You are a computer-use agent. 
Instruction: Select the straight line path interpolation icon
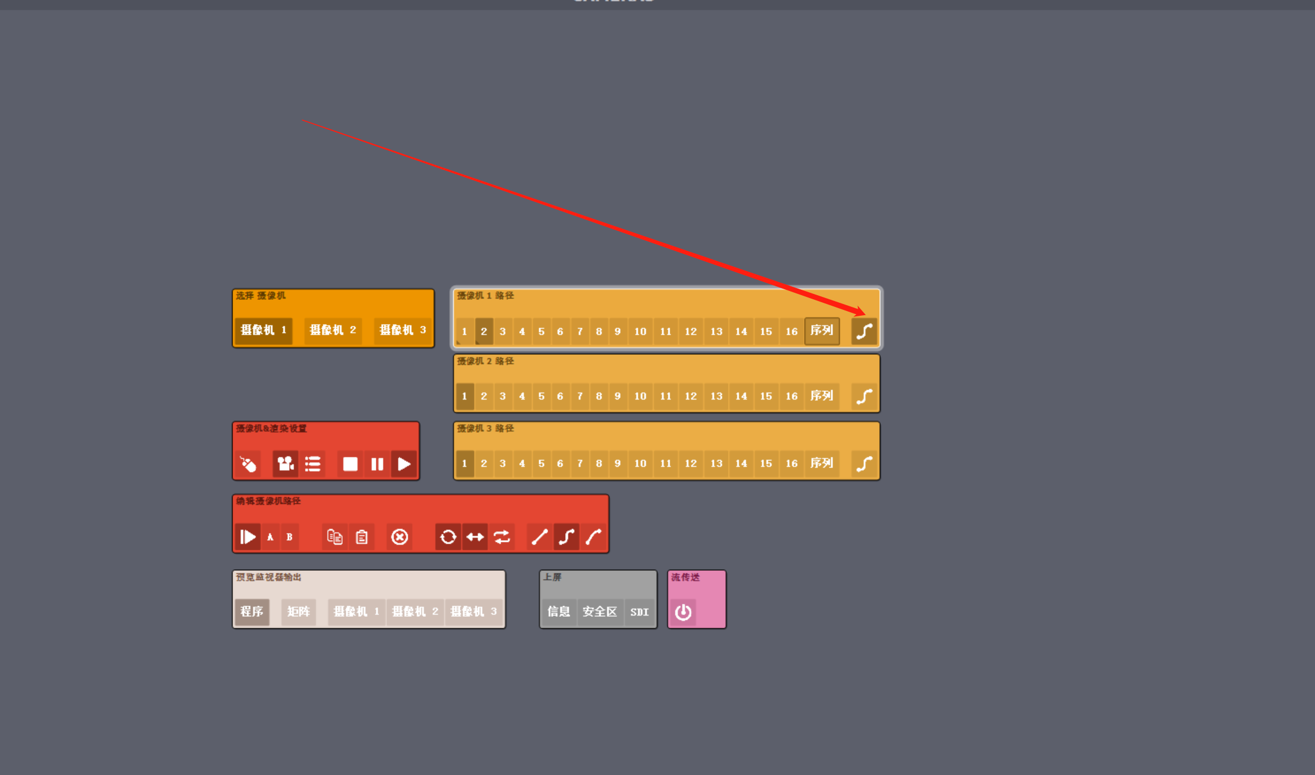539,537
